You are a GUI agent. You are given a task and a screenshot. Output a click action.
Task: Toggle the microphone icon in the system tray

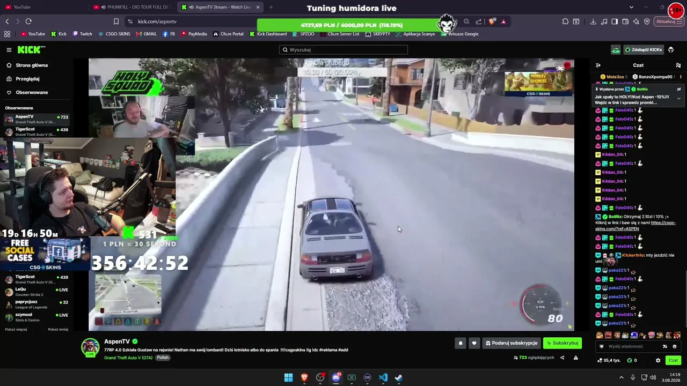click(x=632, y=377)
